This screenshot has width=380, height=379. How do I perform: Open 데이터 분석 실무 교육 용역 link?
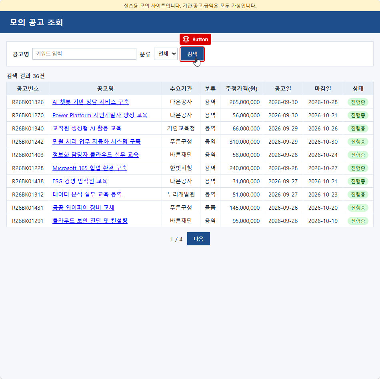coord(87,195)
